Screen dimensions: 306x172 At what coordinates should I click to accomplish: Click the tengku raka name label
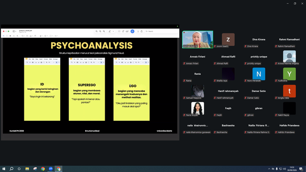(x=283, y=98)
